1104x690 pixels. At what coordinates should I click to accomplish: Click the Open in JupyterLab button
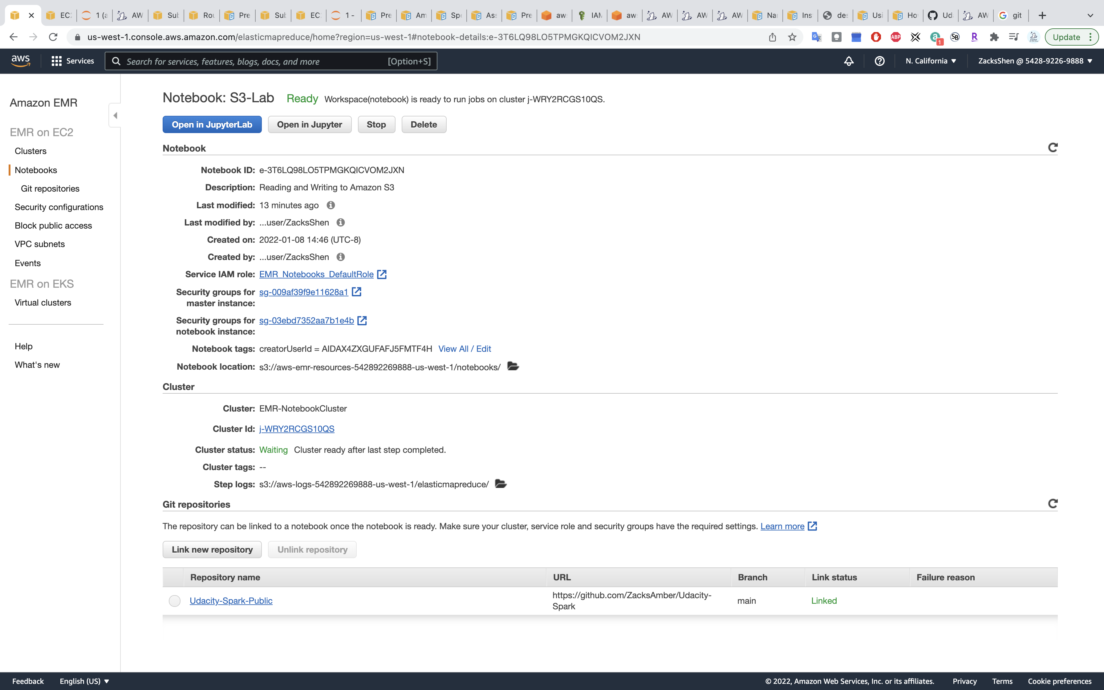click(212, 124)
